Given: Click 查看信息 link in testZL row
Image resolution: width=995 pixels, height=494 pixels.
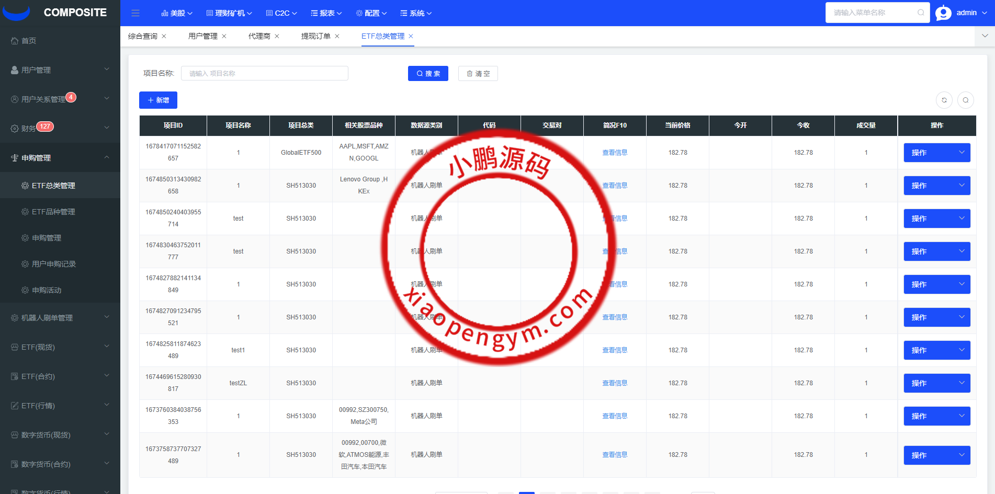Looking at the screenshot, I should tap(615, 383).
